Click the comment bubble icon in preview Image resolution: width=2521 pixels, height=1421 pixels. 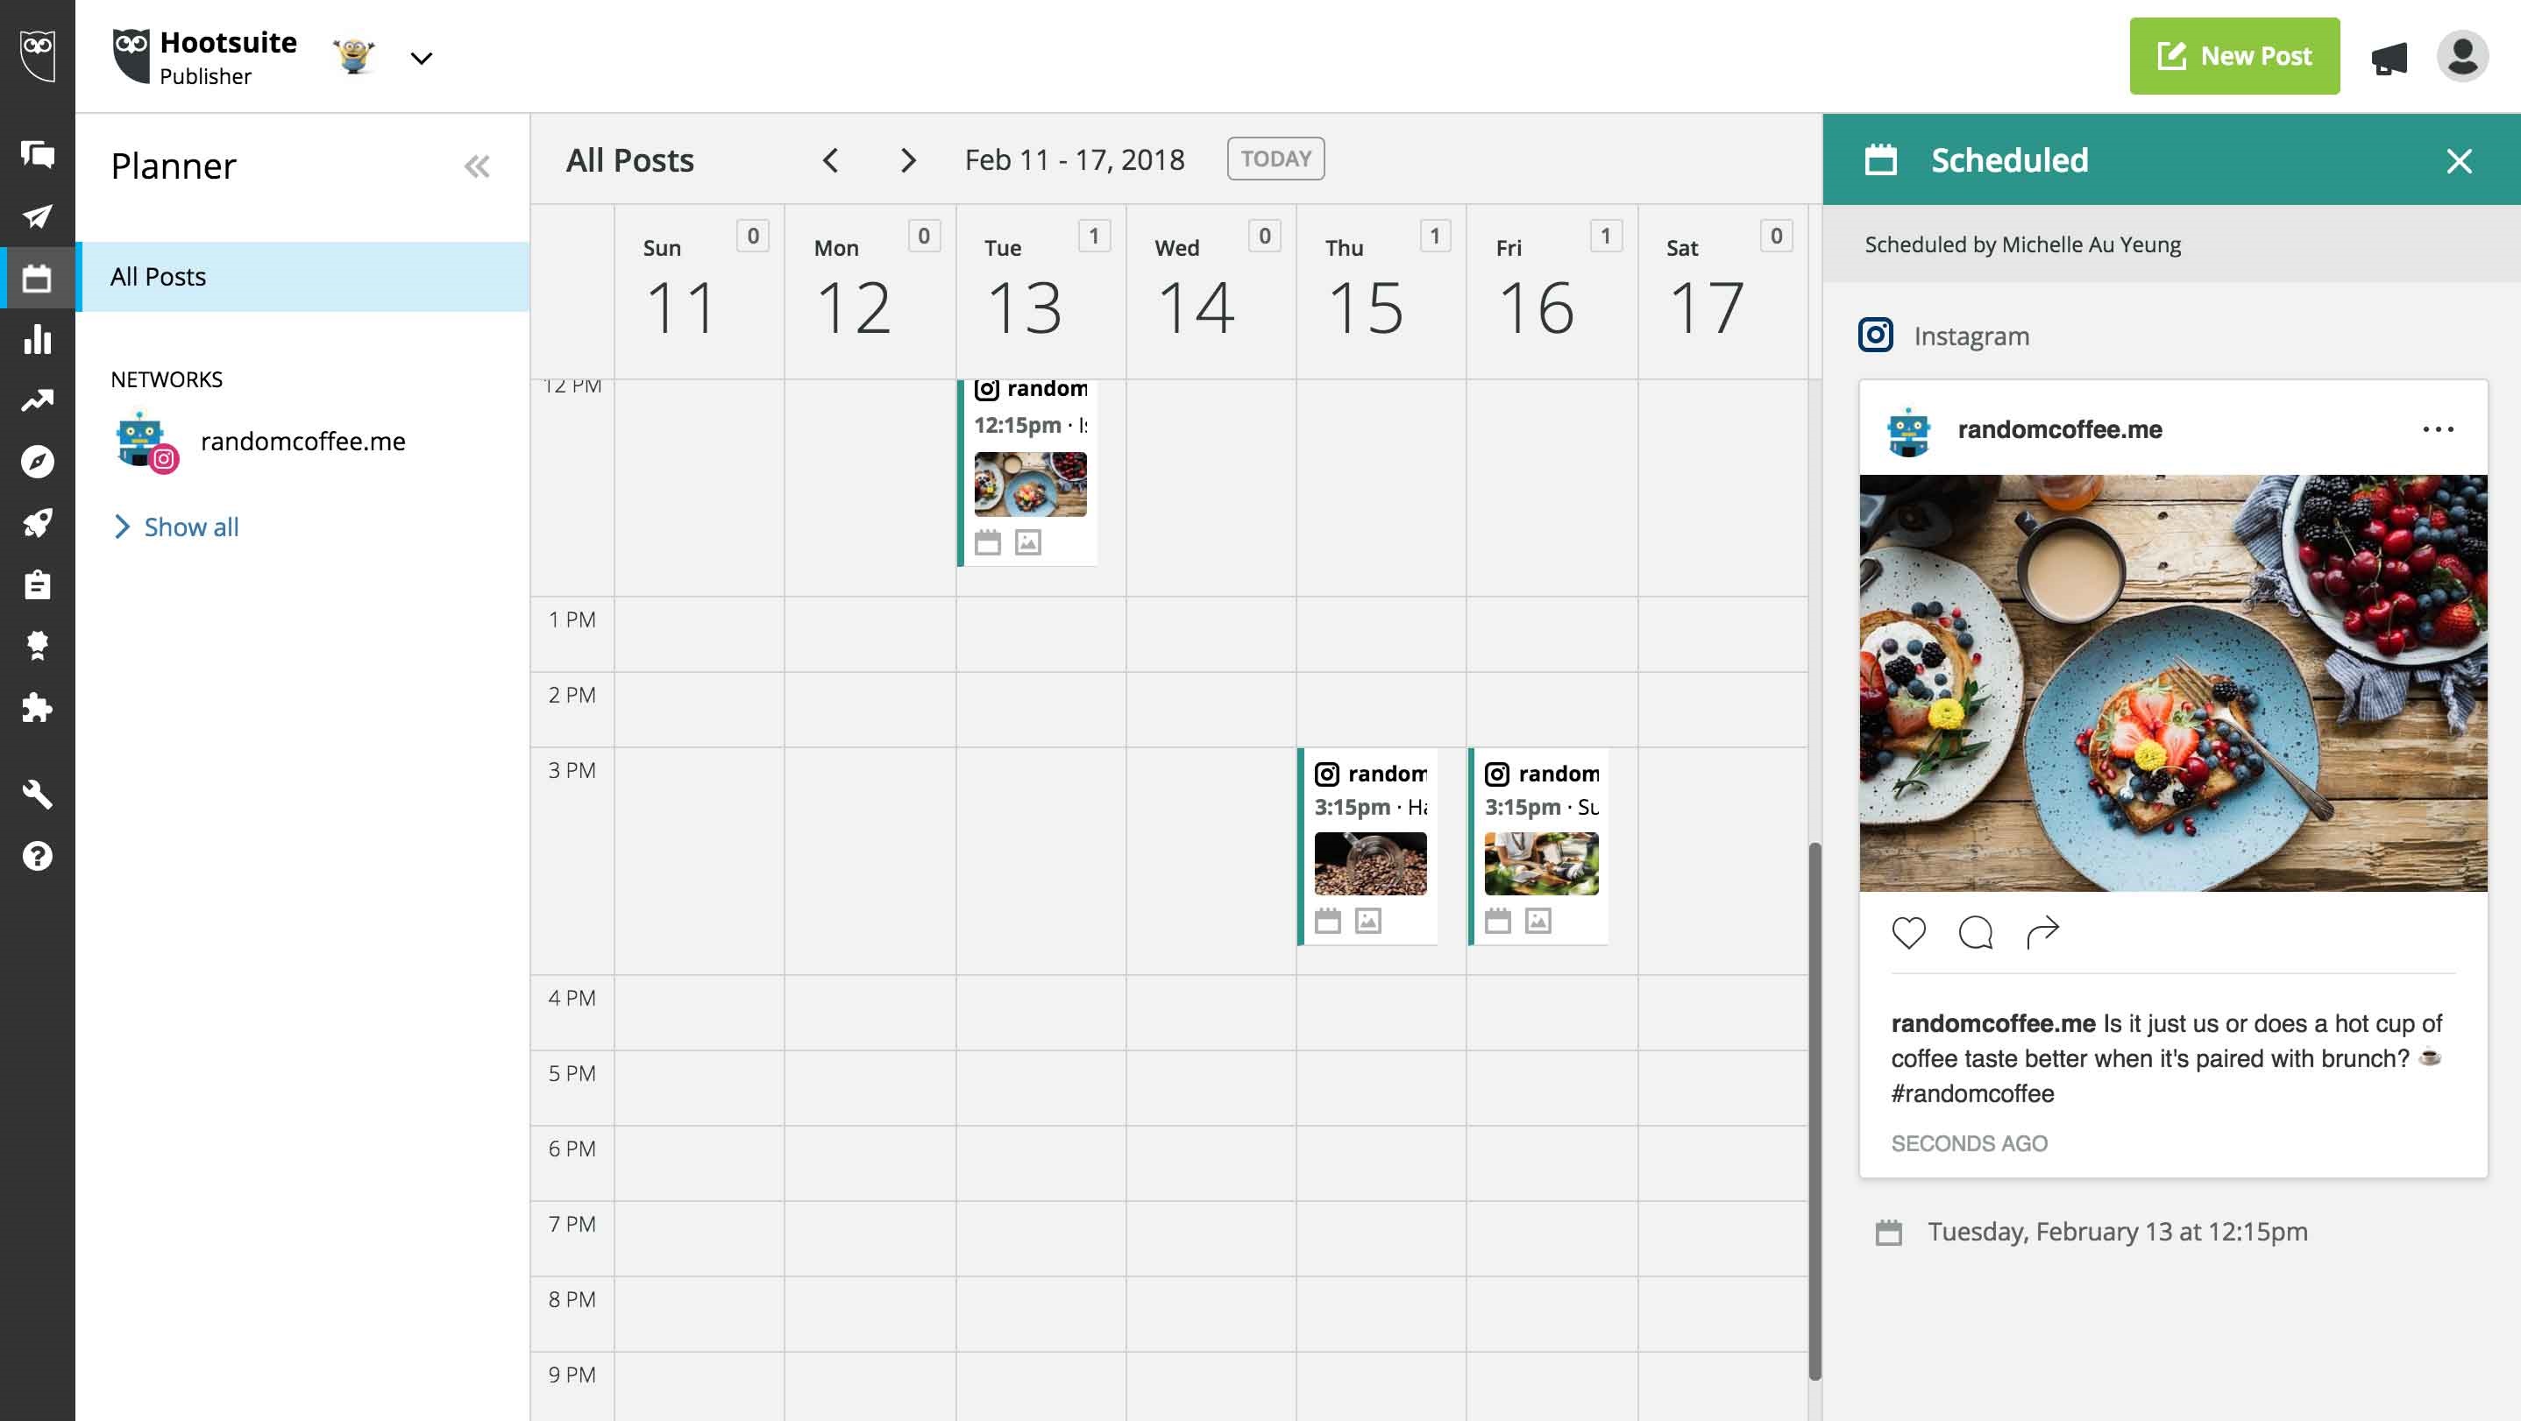1975,932
